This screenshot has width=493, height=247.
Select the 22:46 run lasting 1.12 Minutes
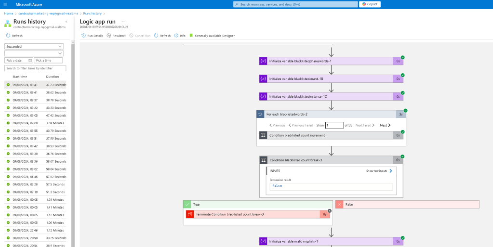pyautogui.click(x=35, y=230)
